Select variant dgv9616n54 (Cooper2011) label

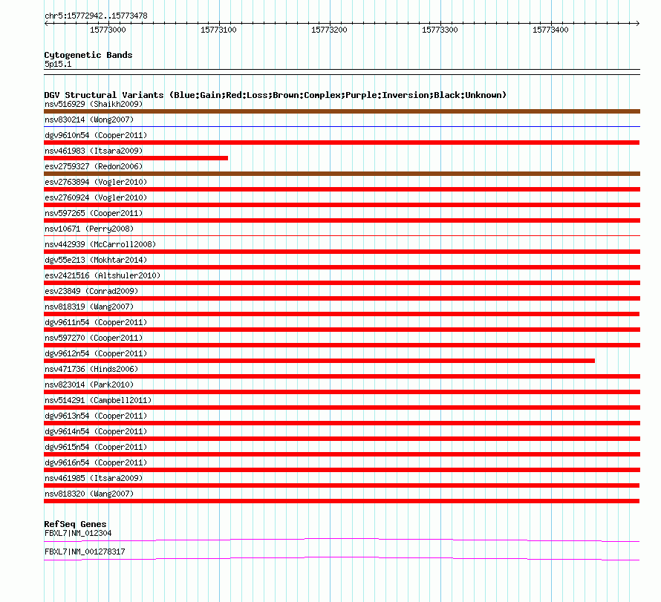(96, 462)
